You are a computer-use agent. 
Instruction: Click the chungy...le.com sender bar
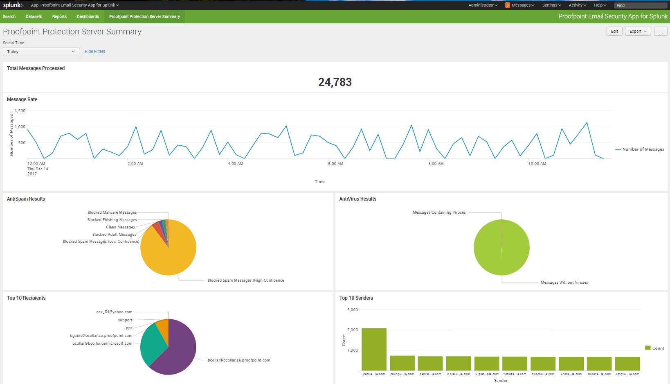(x=402, y=363)
